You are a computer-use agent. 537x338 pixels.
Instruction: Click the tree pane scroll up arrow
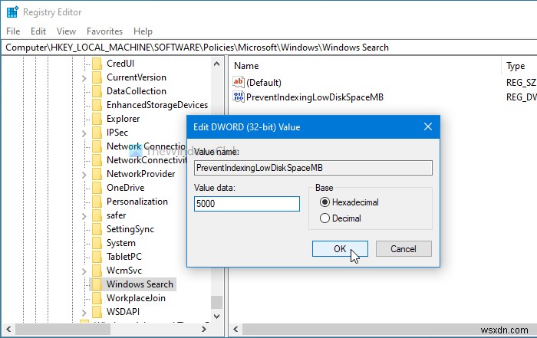click(216, 64)
